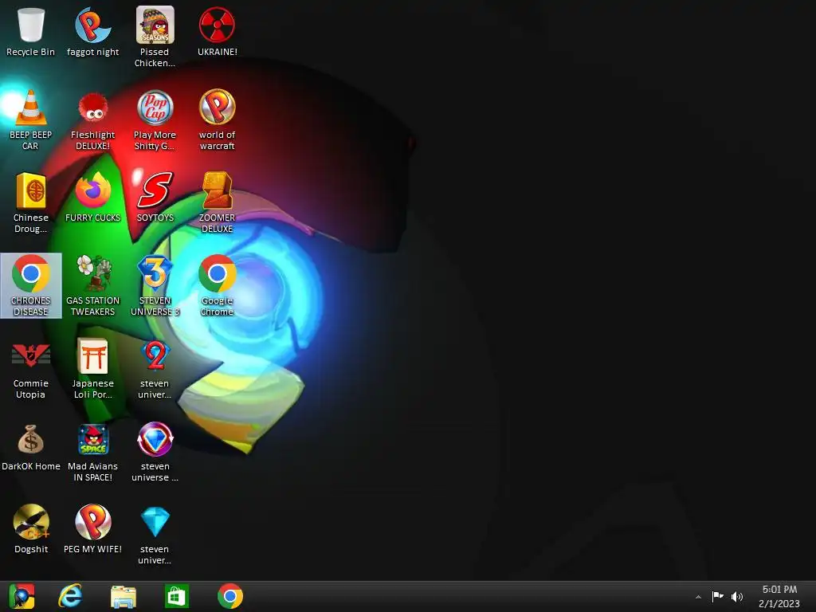Launch the Angry Birds Seasons shortcut icon
This screenshot has width=816, height=612.
coord(155,25)
